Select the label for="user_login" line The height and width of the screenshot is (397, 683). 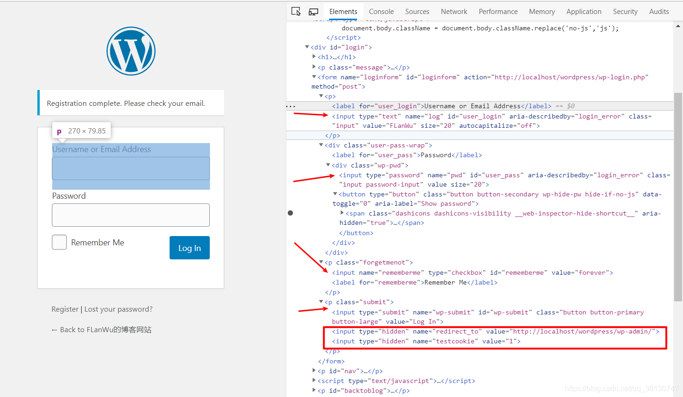(442, 106)
